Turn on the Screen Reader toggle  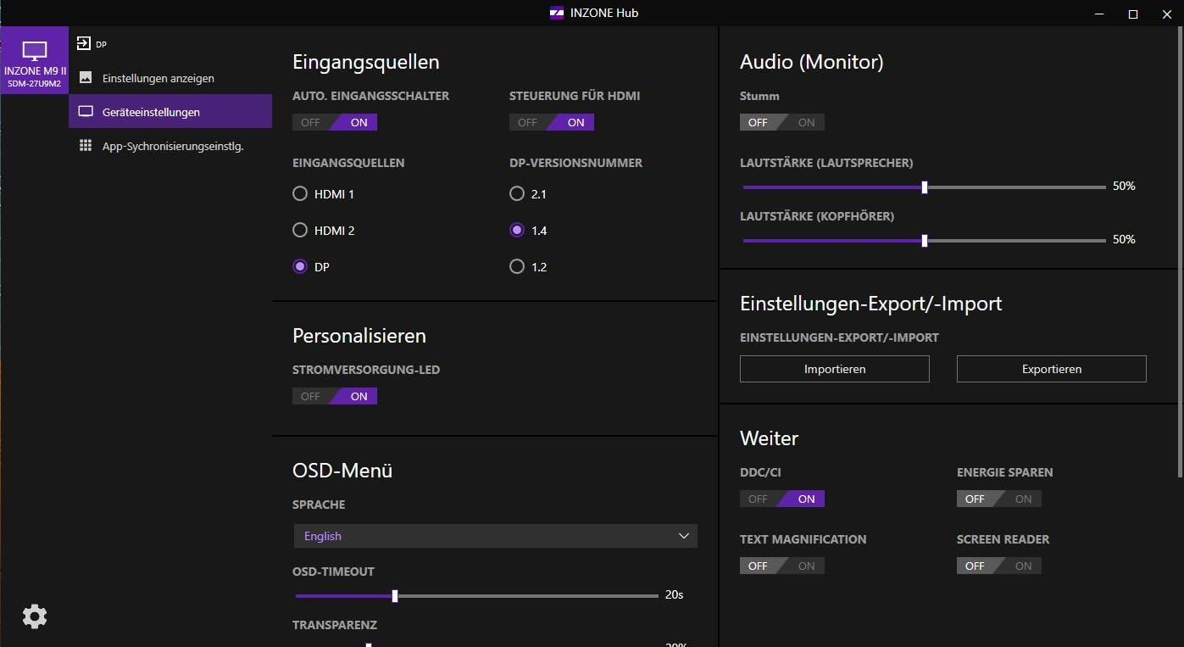(x=999, y=566)
